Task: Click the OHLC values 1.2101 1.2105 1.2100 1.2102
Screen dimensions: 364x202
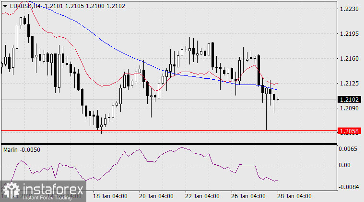Action: tap(85, 6)
